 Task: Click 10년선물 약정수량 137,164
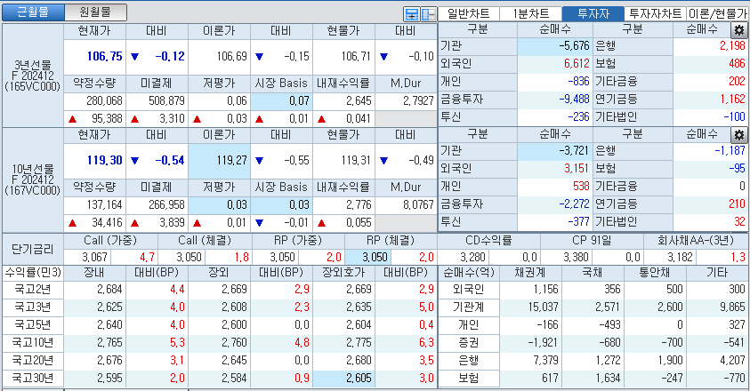click(x=94, y=204)
